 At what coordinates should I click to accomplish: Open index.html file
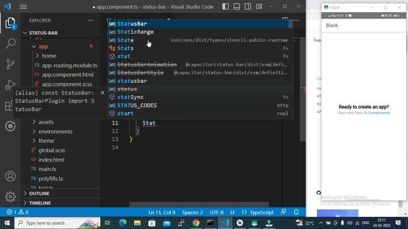tap(51, 160)
